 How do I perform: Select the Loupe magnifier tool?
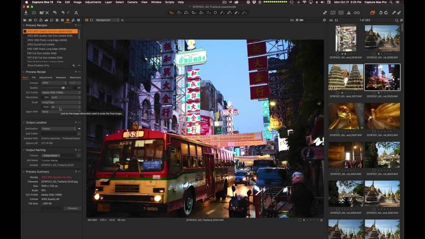[186, 13]
